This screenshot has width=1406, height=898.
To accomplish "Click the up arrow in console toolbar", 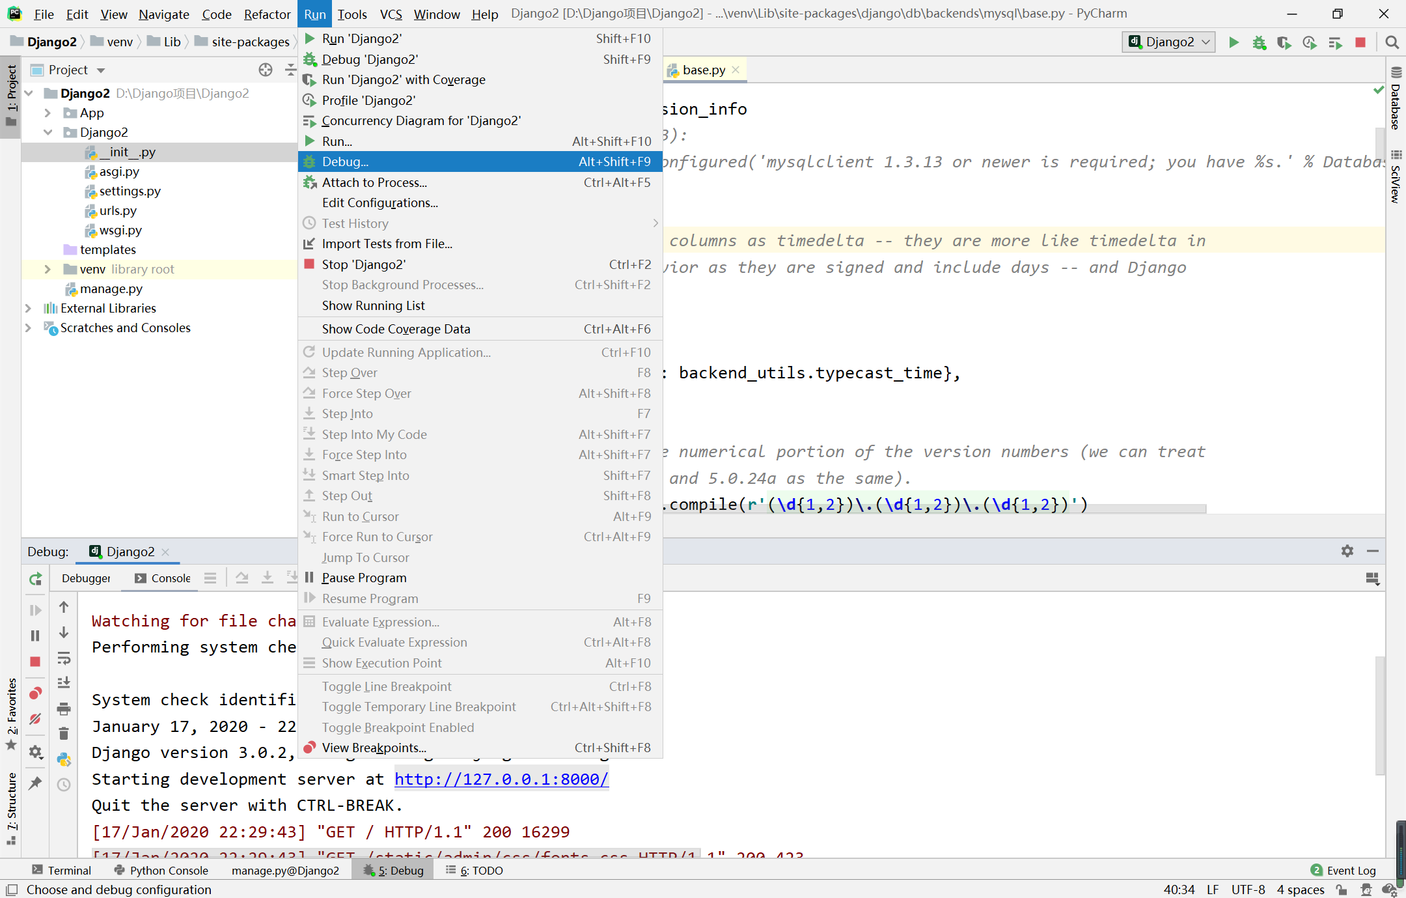I will [x=64, y=607].
